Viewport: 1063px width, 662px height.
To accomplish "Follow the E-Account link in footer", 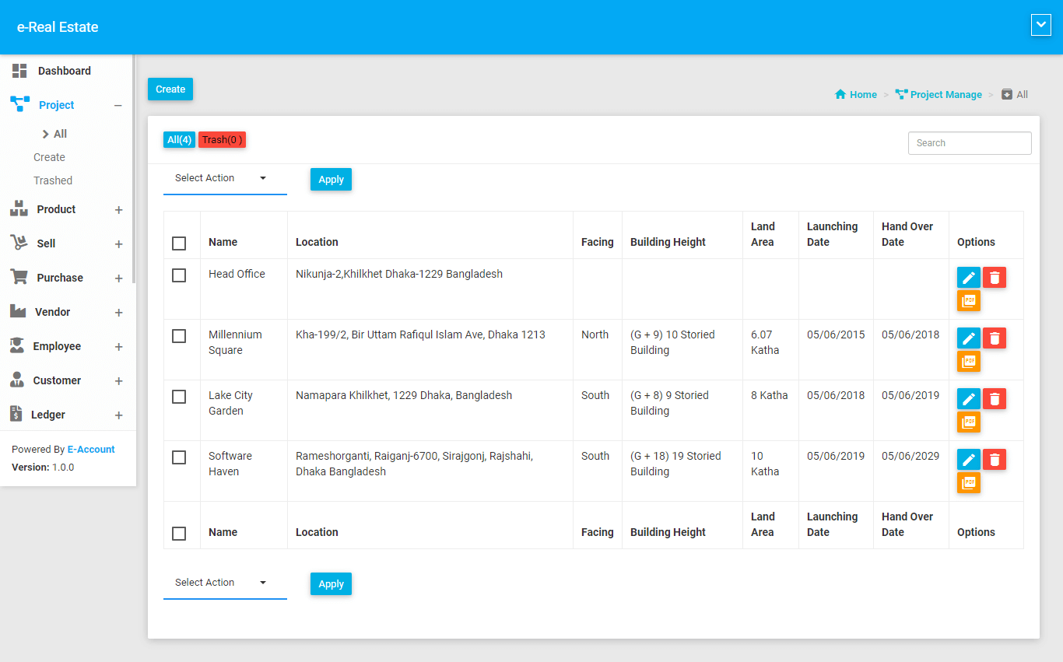I will 91,450.
